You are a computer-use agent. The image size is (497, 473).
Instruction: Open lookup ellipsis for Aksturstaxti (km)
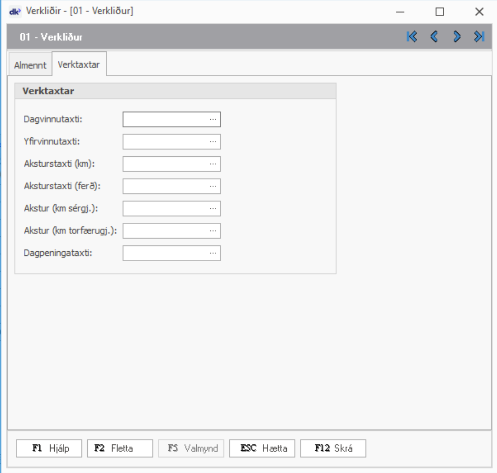pyautogui.click(x=213, y=164)
